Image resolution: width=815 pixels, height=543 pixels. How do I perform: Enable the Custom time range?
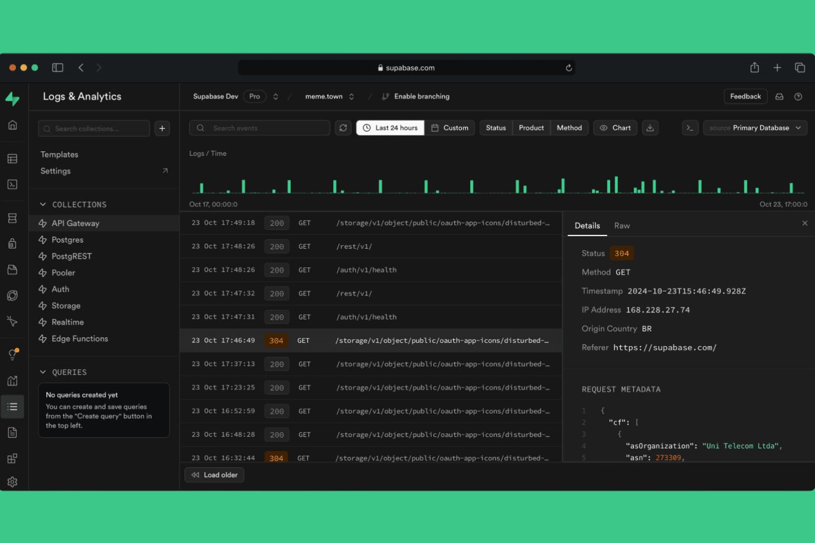(x=450, y=128)
